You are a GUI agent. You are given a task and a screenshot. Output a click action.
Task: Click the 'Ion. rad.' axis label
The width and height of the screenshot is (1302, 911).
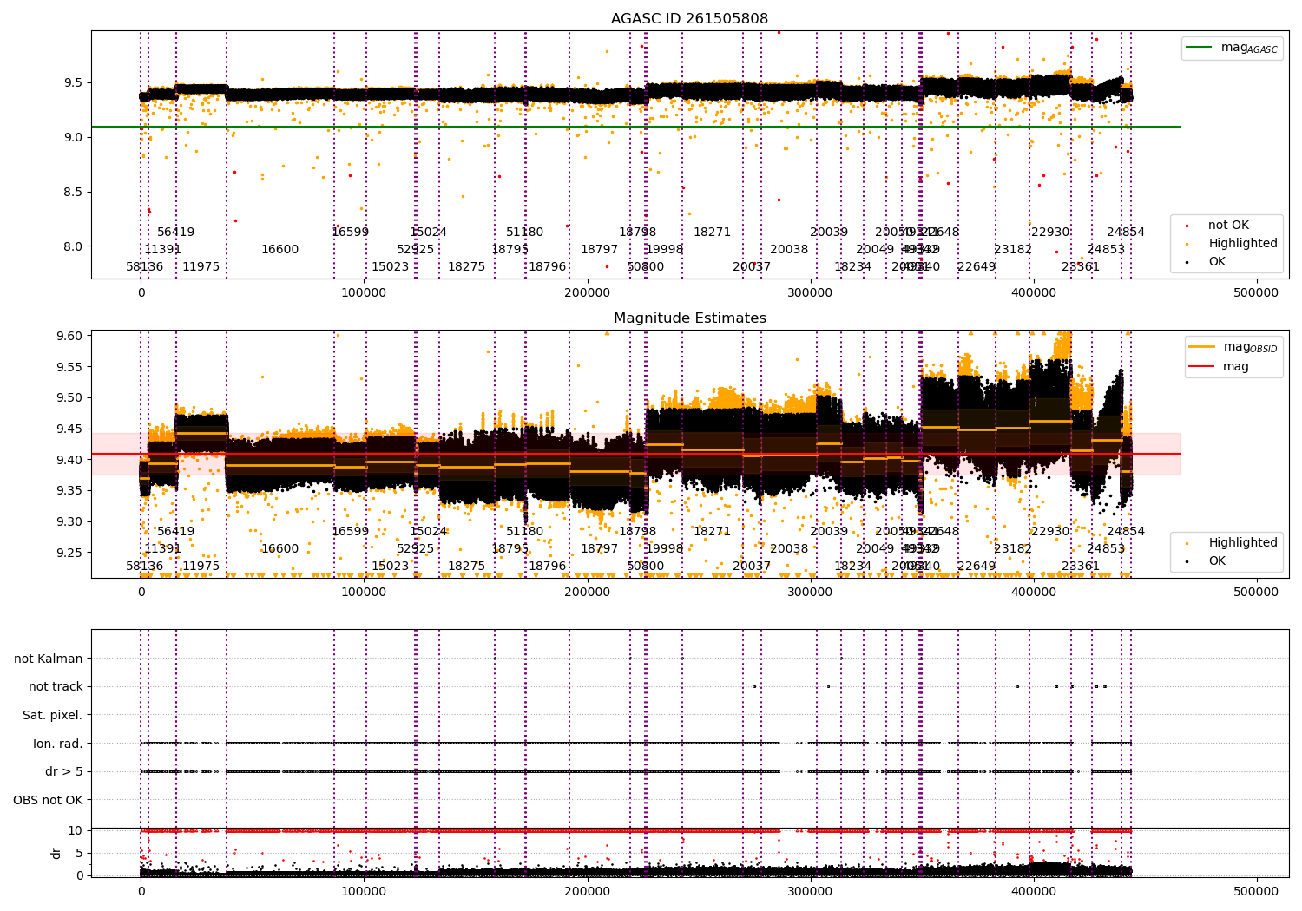tap(58, 744)
